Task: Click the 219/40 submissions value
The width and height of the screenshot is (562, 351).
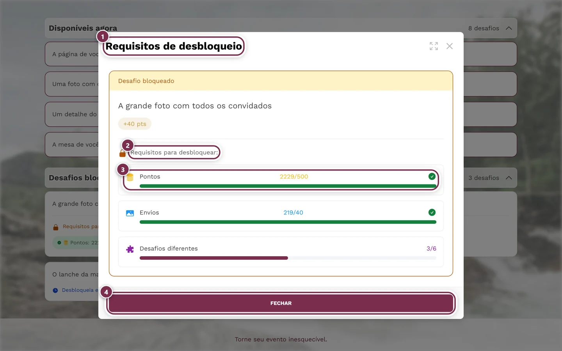Action: click(x=293, y=213)
